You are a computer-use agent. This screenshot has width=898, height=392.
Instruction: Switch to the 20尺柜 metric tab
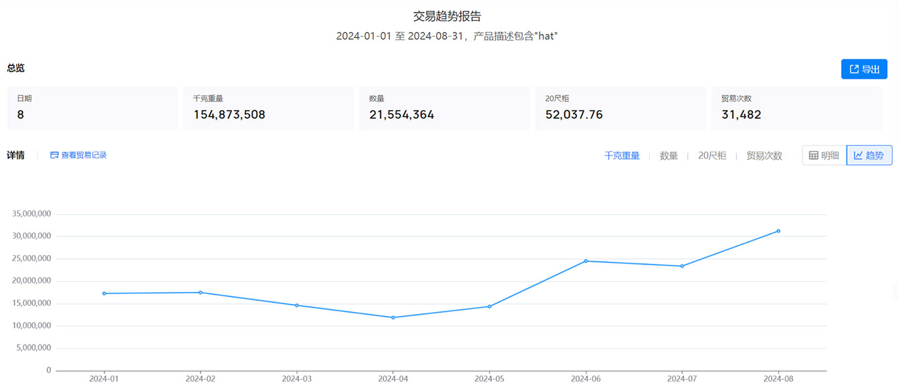[712, 156]
